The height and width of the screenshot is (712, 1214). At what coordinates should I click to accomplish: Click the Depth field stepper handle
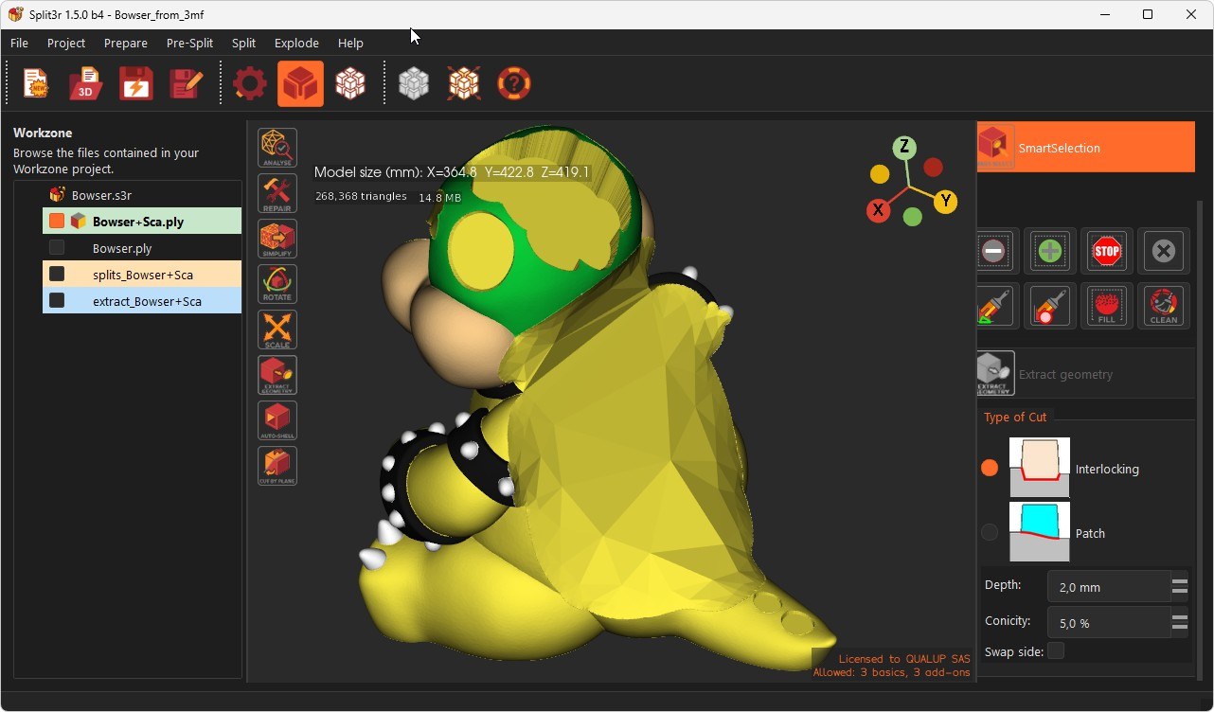tap(1180, 587)
